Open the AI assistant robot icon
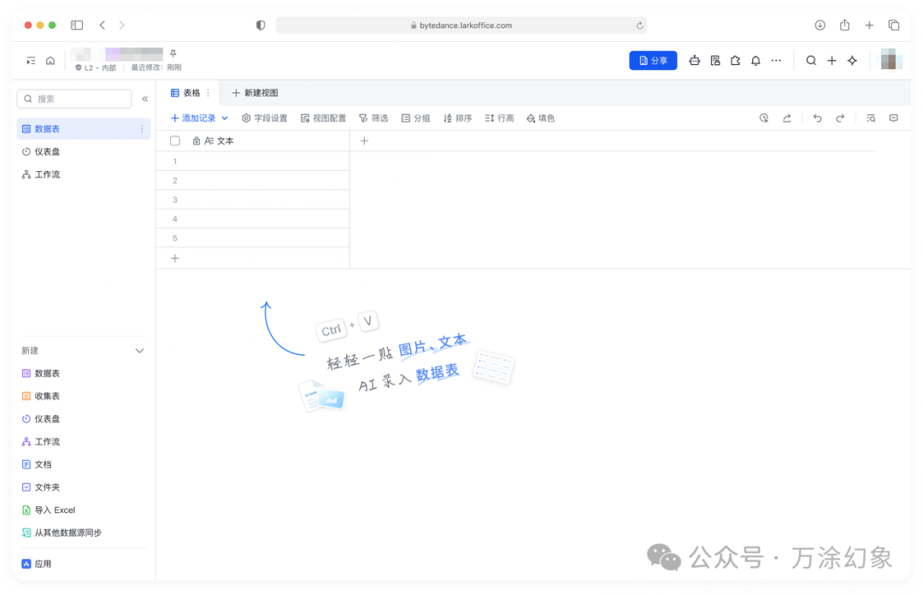 [695, 60]
